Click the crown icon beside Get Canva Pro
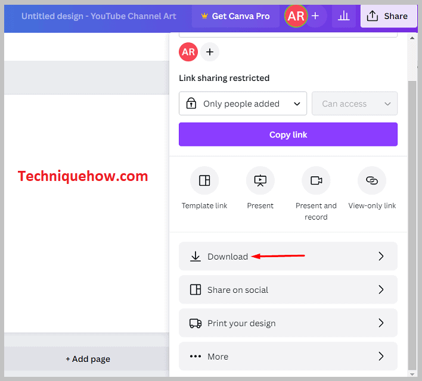Screen dimensions: 422x381 [x=204, y=16]
